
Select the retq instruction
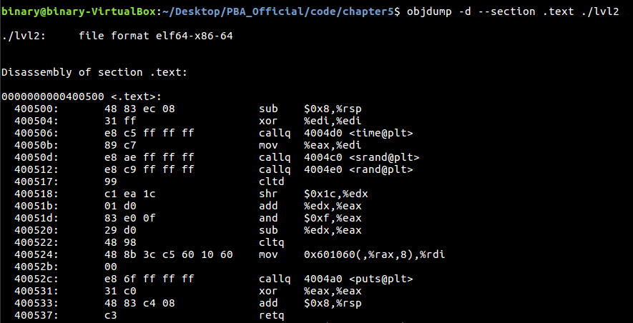tap(271, 315)
